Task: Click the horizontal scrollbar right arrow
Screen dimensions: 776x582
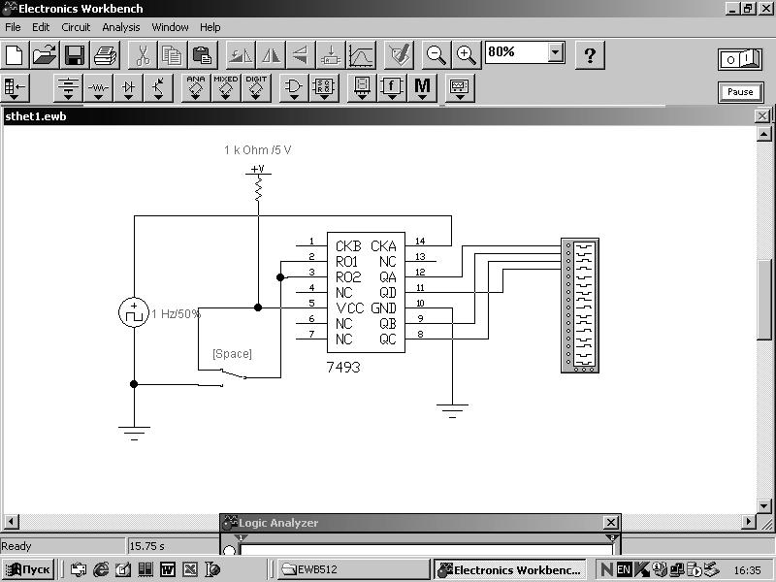Action: [749, 521]
